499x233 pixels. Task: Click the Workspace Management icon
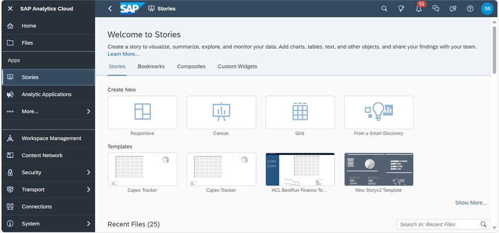[x=10, y=138]
